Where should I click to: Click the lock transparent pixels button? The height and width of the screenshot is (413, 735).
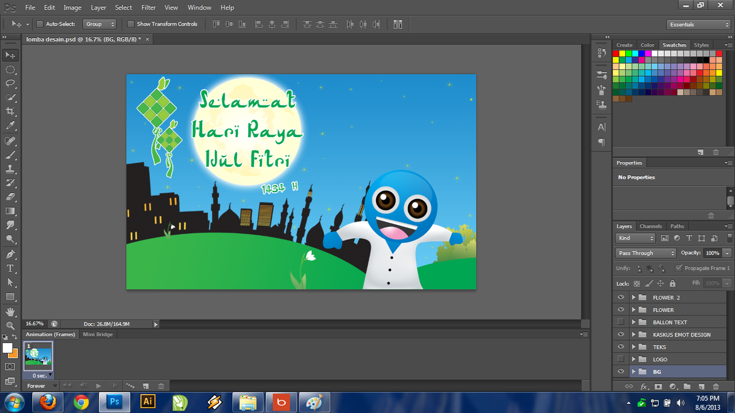coord(637,283)
